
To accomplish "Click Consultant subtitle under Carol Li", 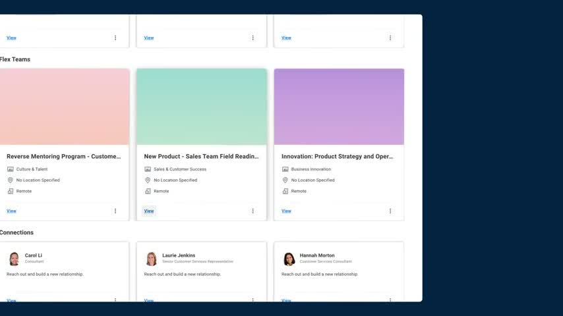I will [x=34, y=261].
